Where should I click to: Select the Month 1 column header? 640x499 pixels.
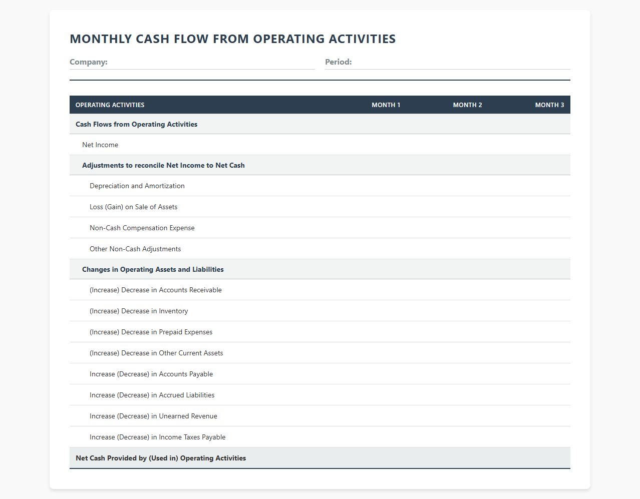(x=386, y=105)
